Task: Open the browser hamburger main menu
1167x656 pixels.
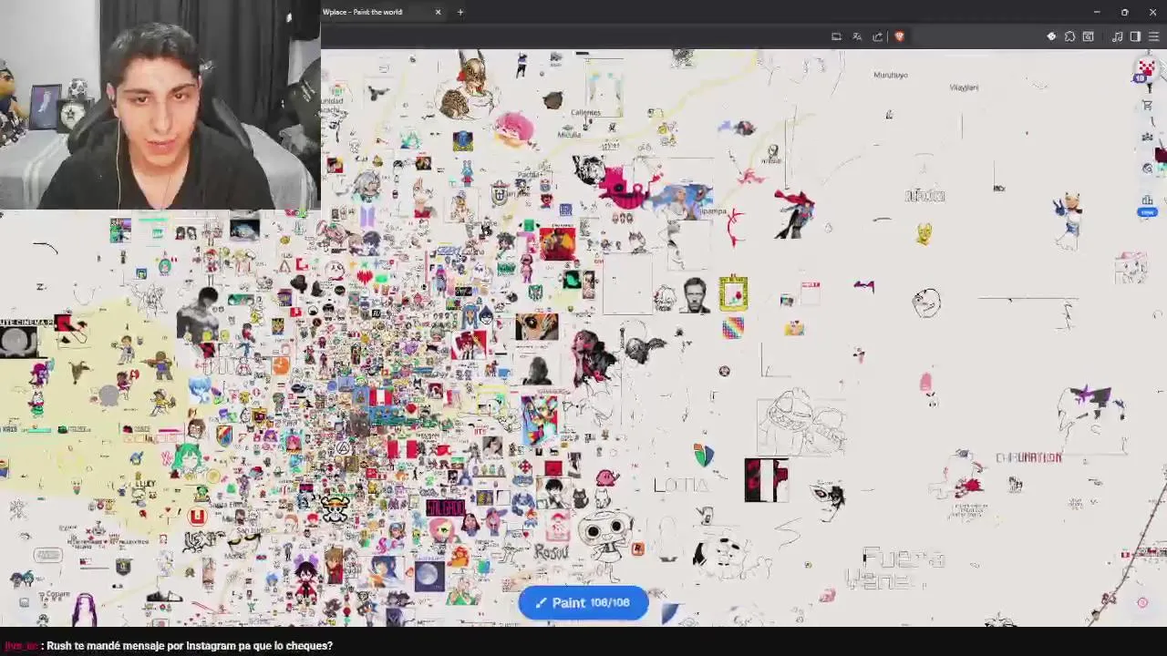Action: click(1153, 36)
